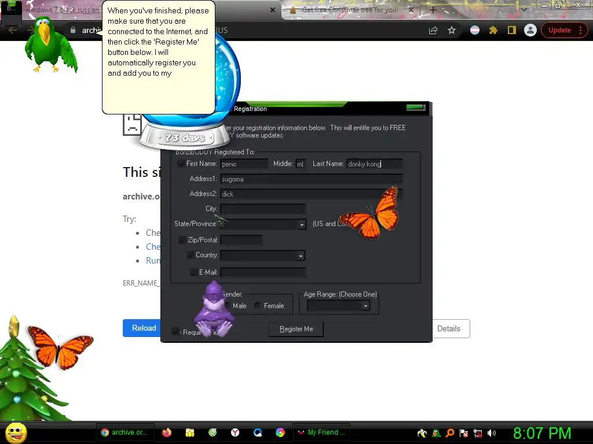Click the E-Mail input field
The height and width of the screenshot is (444, 593).
point(263,272)
